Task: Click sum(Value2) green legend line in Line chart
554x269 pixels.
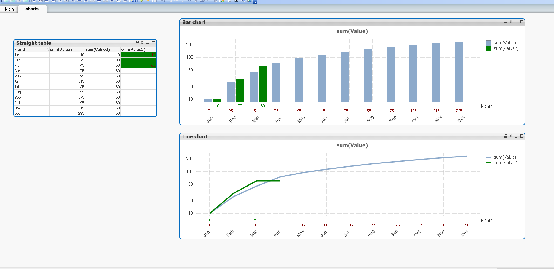Action: tap(488, 163)
